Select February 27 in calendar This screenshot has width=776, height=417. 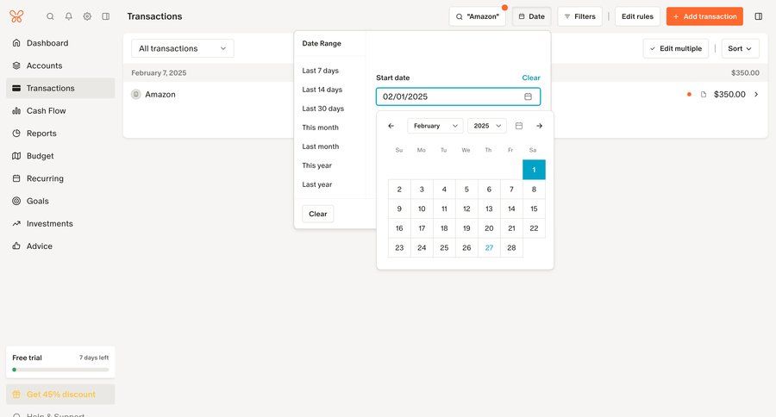click(489, 248)
